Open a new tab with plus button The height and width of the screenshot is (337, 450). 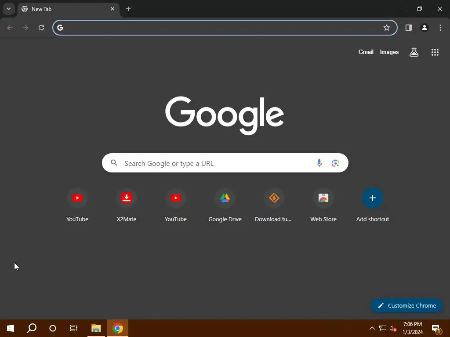(128, 9)
